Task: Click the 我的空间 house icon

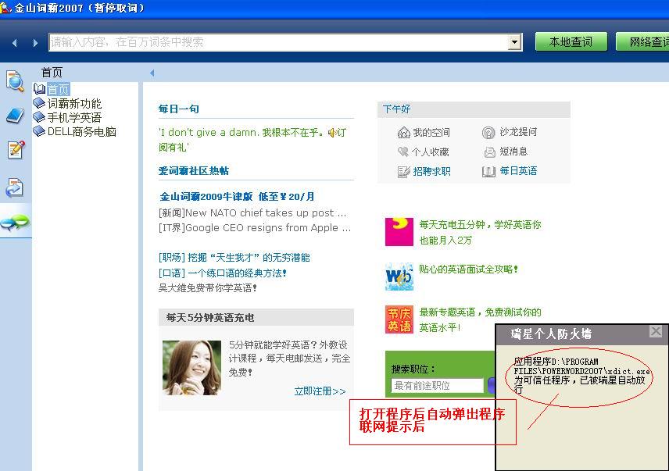Action: (x=403, y=133)
